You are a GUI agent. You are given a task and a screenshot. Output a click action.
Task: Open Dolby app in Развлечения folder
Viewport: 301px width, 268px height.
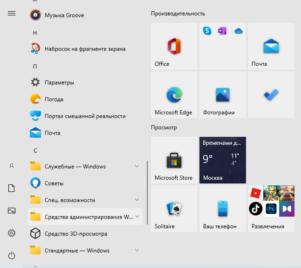click(287, 209)
